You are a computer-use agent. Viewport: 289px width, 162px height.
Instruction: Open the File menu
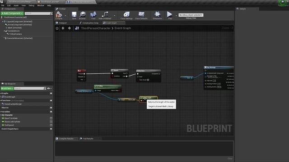tap(3, 5)
